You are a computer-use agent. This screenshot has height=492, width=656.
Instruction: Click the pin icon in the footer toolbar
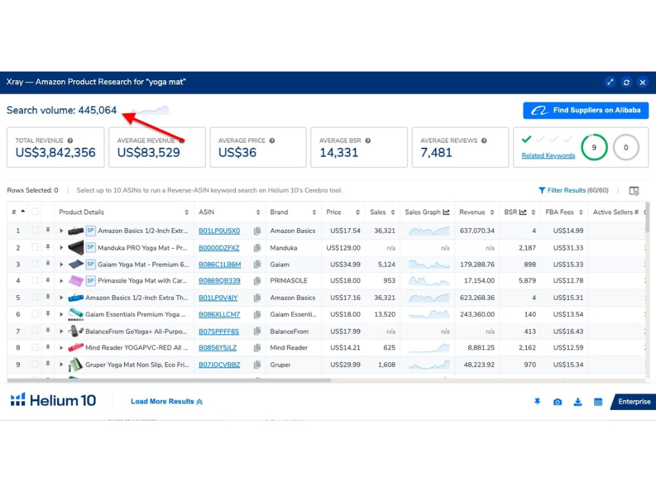point(537,401)
